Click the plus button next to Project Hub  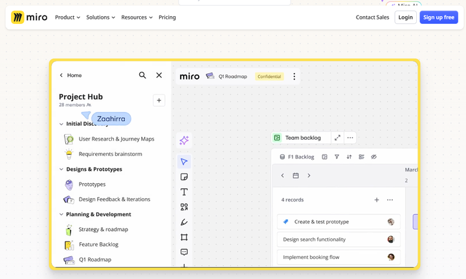click(x=159, y=100)
